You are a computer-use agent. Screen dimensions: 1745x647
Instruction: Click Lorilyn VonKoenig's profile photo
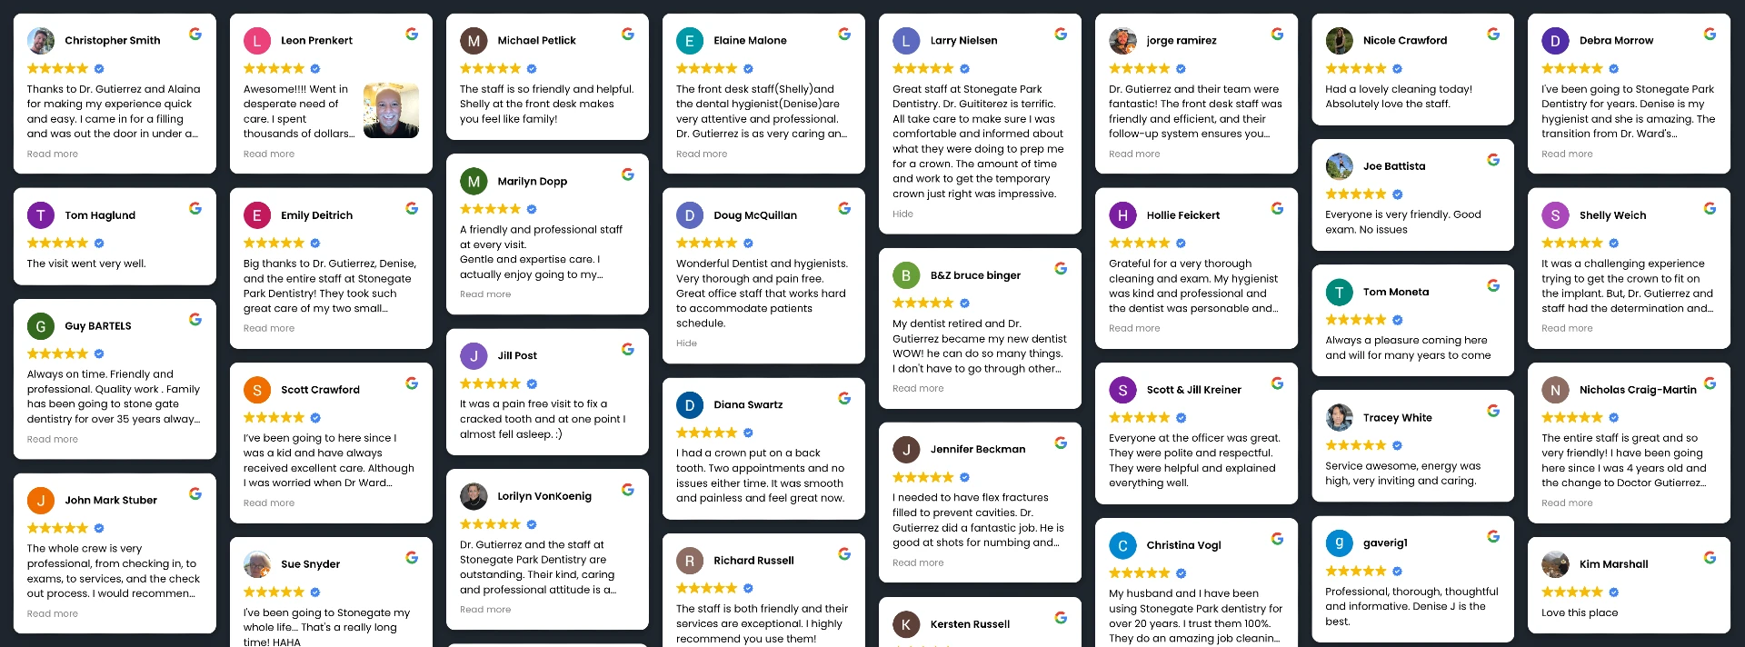click(x=474, y=497)
